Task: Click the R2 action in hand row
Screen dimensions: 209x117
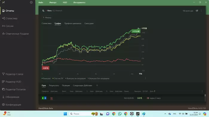Action: [x=52, y=98]
